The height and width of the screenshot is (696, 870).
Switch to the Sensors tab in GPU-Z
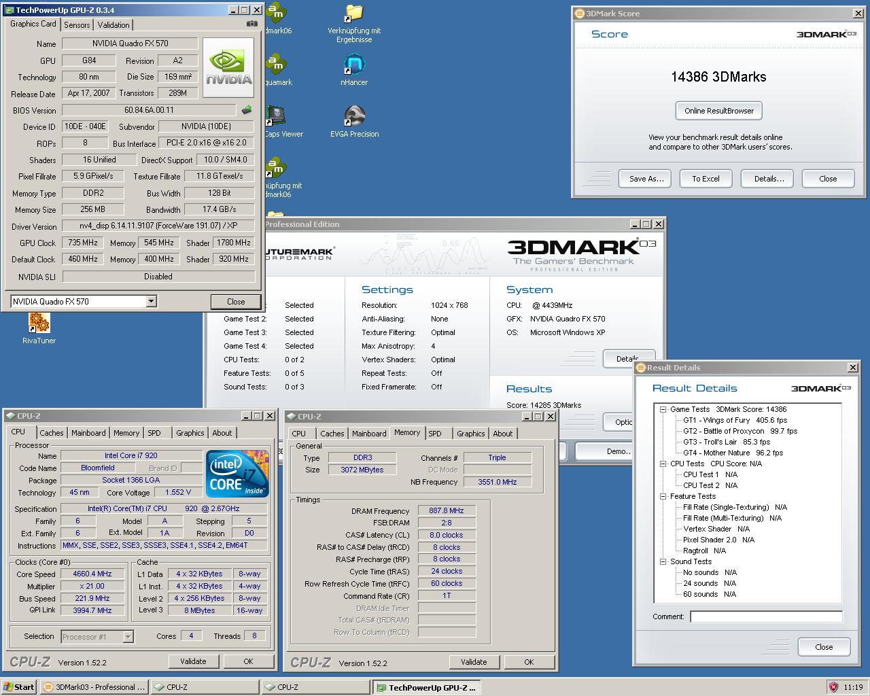pos(77,24)
